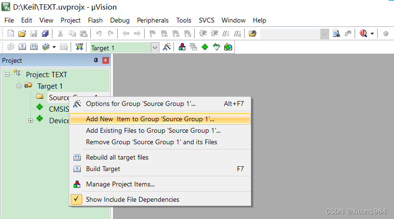Image resolution: width=394 pixels, height=219 pixels.
Task: Click the Insert Bookmark flag icon
Action: [x=152, y=34]
